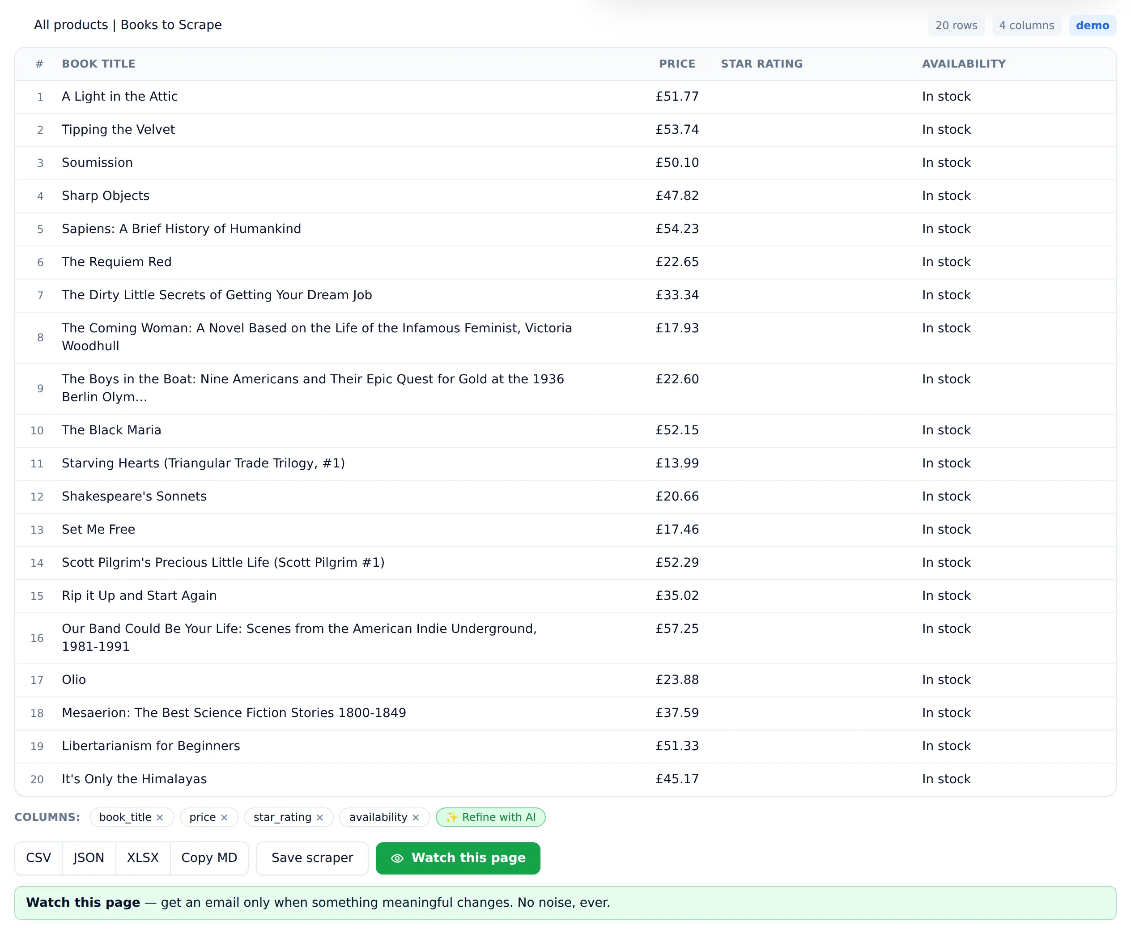This screenshot has height=934, width=1131.
Task: Select 'The Requiem Red' title
Action: pos(117,262)
